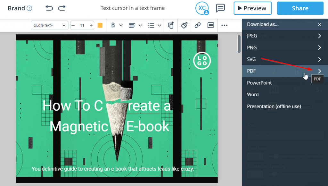
Task: Toggle the bulleted list formatting
Action: (152, 25)
